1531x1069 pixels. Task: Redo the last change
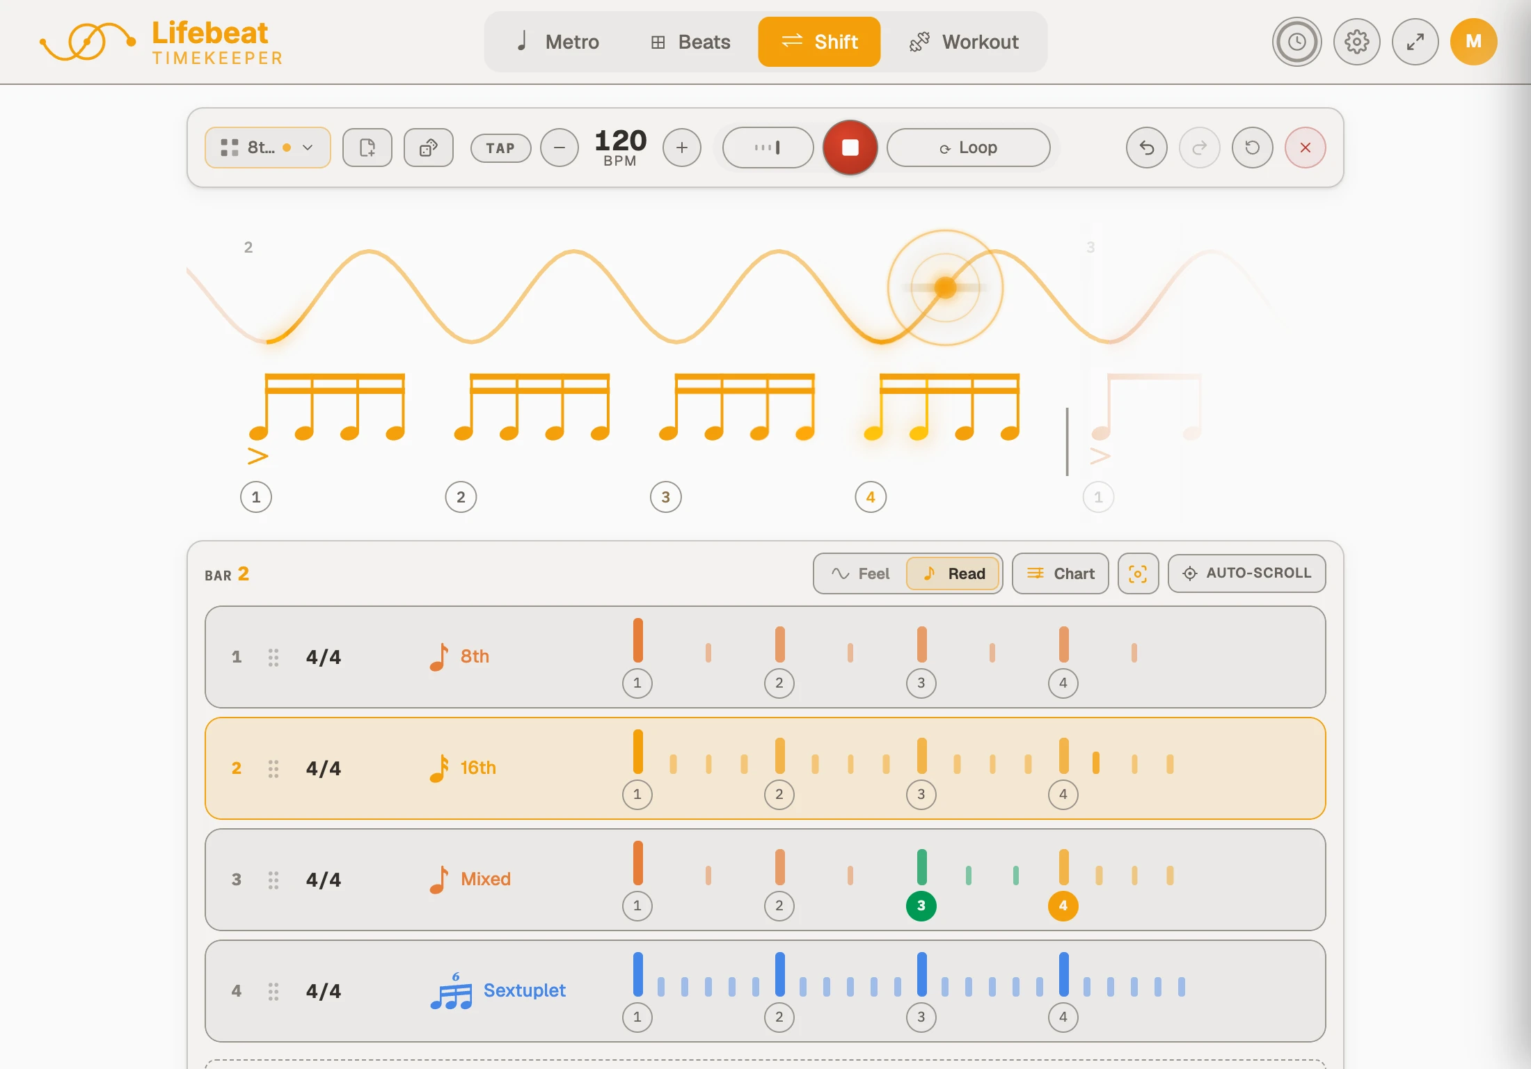tap(1199, 148)
